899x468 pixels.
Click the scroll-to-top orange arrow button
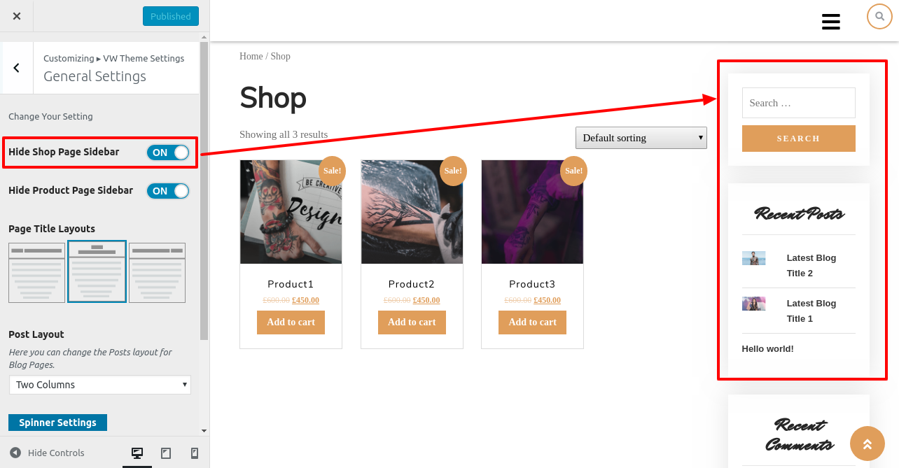(x=867, y=444)
